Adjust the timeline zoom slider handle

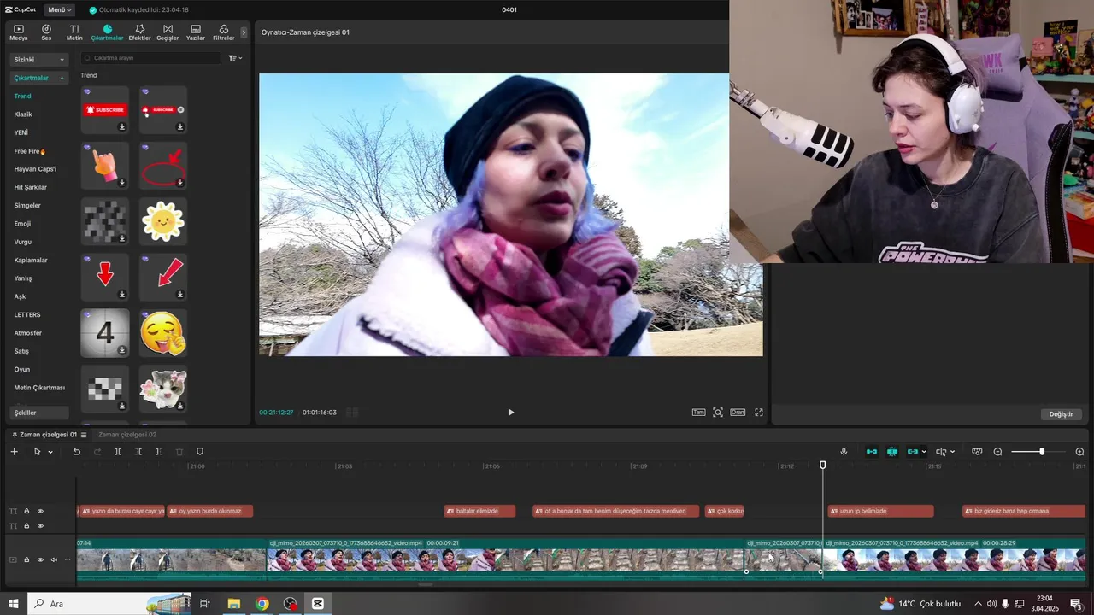[1042, 452]
